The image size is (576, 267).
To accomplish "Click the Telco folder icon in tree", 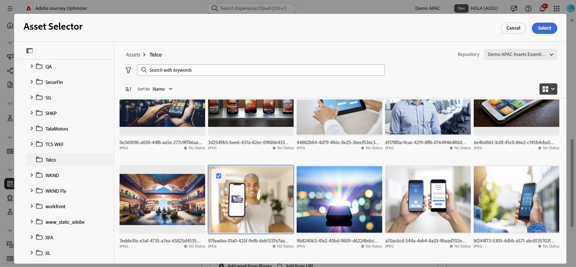I will pyautogui.click(x=39, y=160).
